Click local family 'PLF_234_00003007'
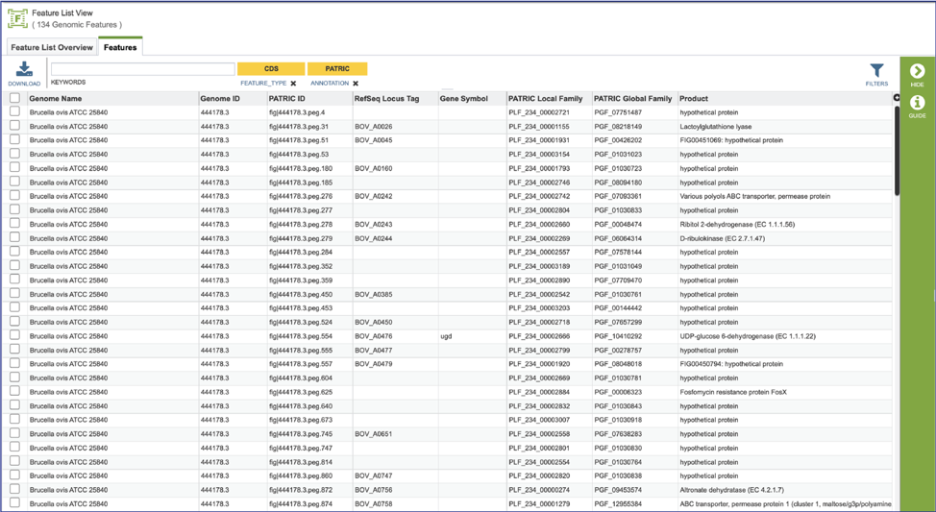The image size is (936, 512). [x=539, y=420]
